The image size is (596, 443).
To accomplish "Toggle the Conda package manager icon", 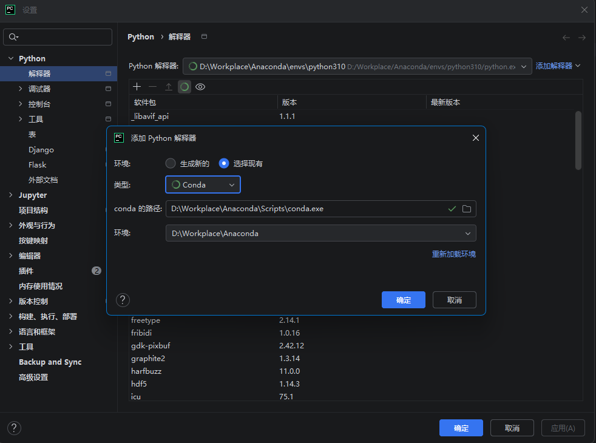I will pyautogui.click(x=185, y=87).
